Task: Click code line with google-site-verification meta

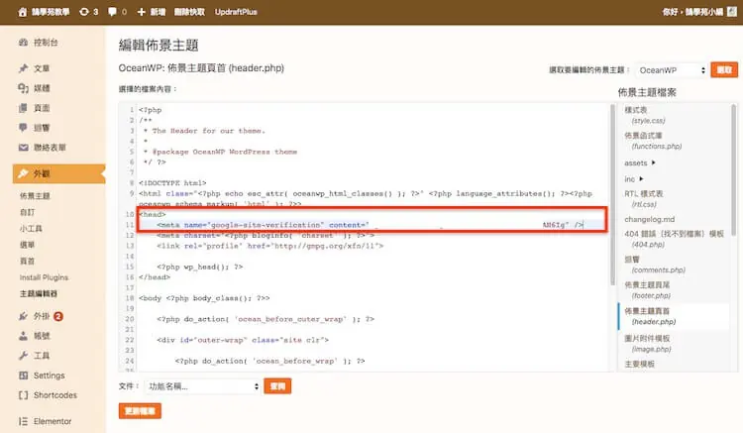Action: click(x=371, y=225)
